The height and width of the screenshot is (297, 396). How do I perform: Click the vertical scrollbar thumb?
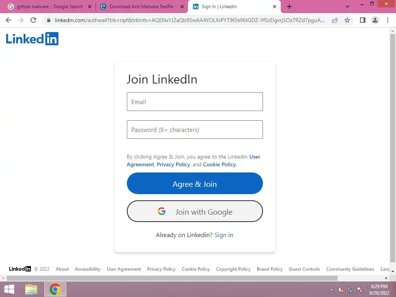[393, 148]
